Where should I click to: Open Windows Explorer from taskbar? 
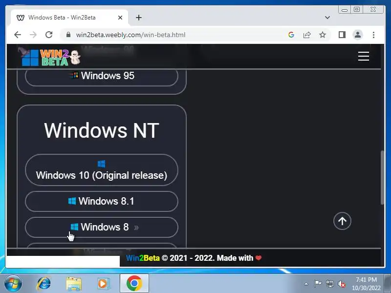pyautogui.click(x=74, y=284)
